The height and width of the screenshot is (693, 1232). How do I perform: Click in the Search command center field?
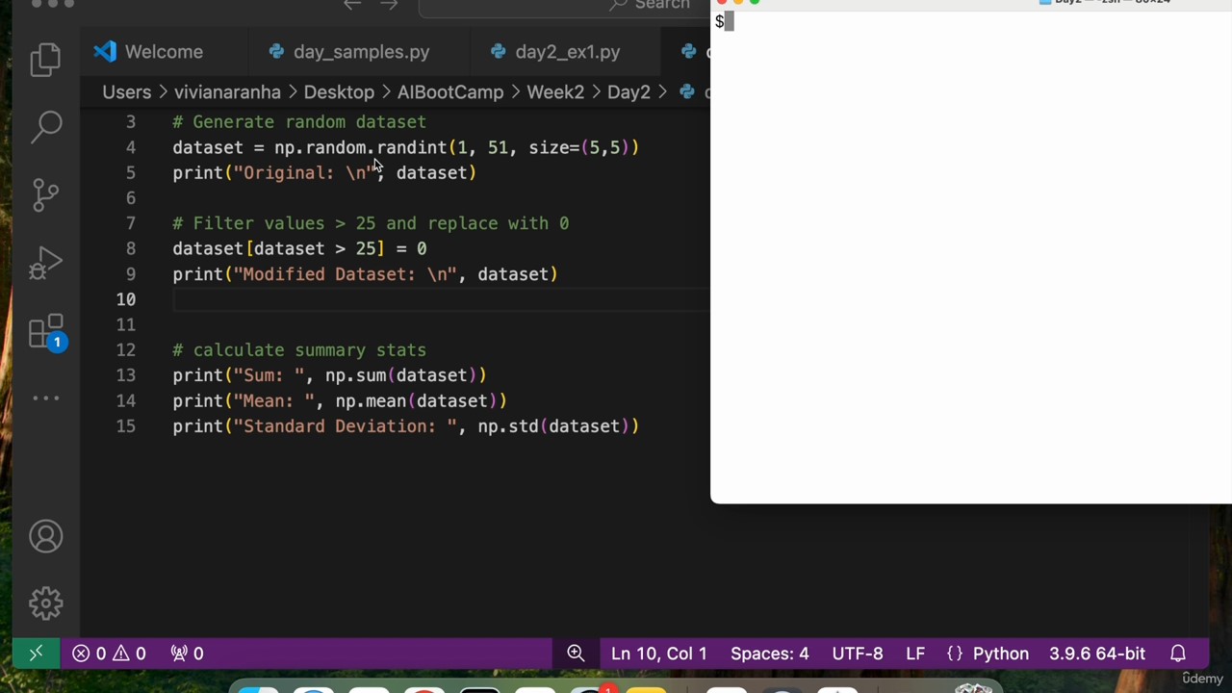tap(564, 6)
